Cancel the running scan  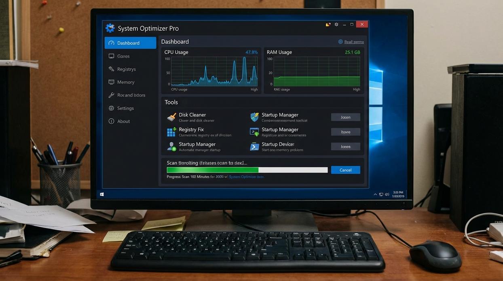click(x=345, y=170)
